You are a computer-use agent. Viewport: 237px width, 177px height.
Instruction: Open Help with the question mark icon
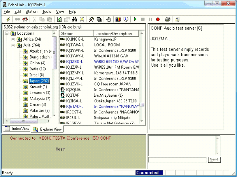tap(177, 19)
